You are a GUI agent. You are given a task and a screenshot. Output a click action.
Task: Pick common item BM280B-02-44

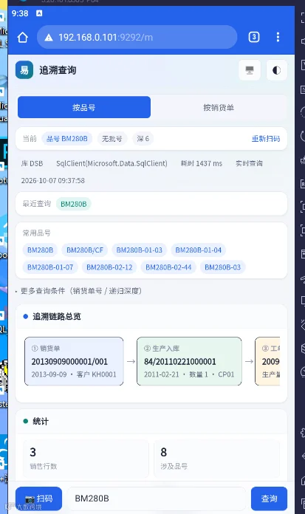pyautogui.click(x=168, y=267)
